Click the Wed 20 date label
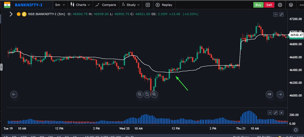Screen dimensions: 304x137 click(124, 128)
